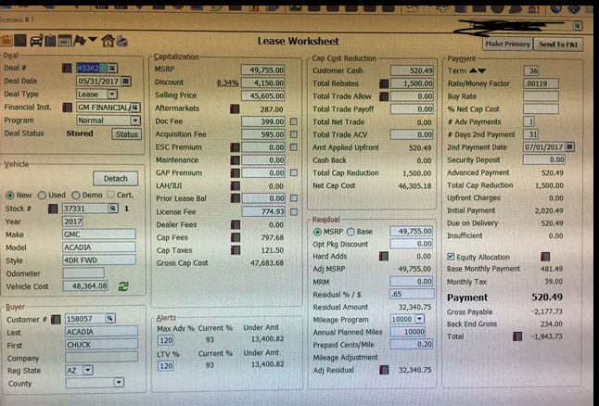The width and height of the screenshot is (599, 406).
Task: Click the Make Primary button
Action: pos(507,44)
